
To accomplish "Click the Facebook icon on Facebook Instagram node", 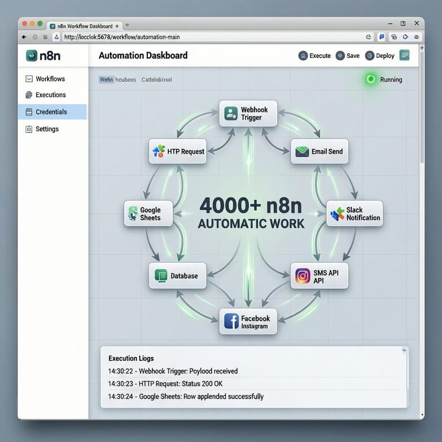I will 232,321.
